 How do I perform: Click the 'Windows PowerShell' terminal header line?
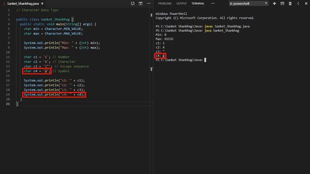(x=171, y=14)
